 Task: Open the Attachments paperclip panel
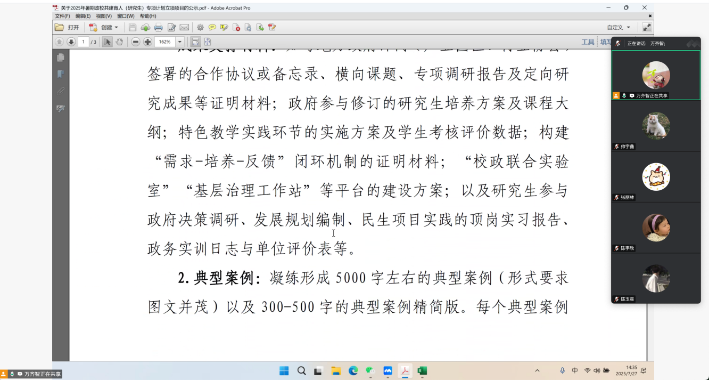(61, 91)
